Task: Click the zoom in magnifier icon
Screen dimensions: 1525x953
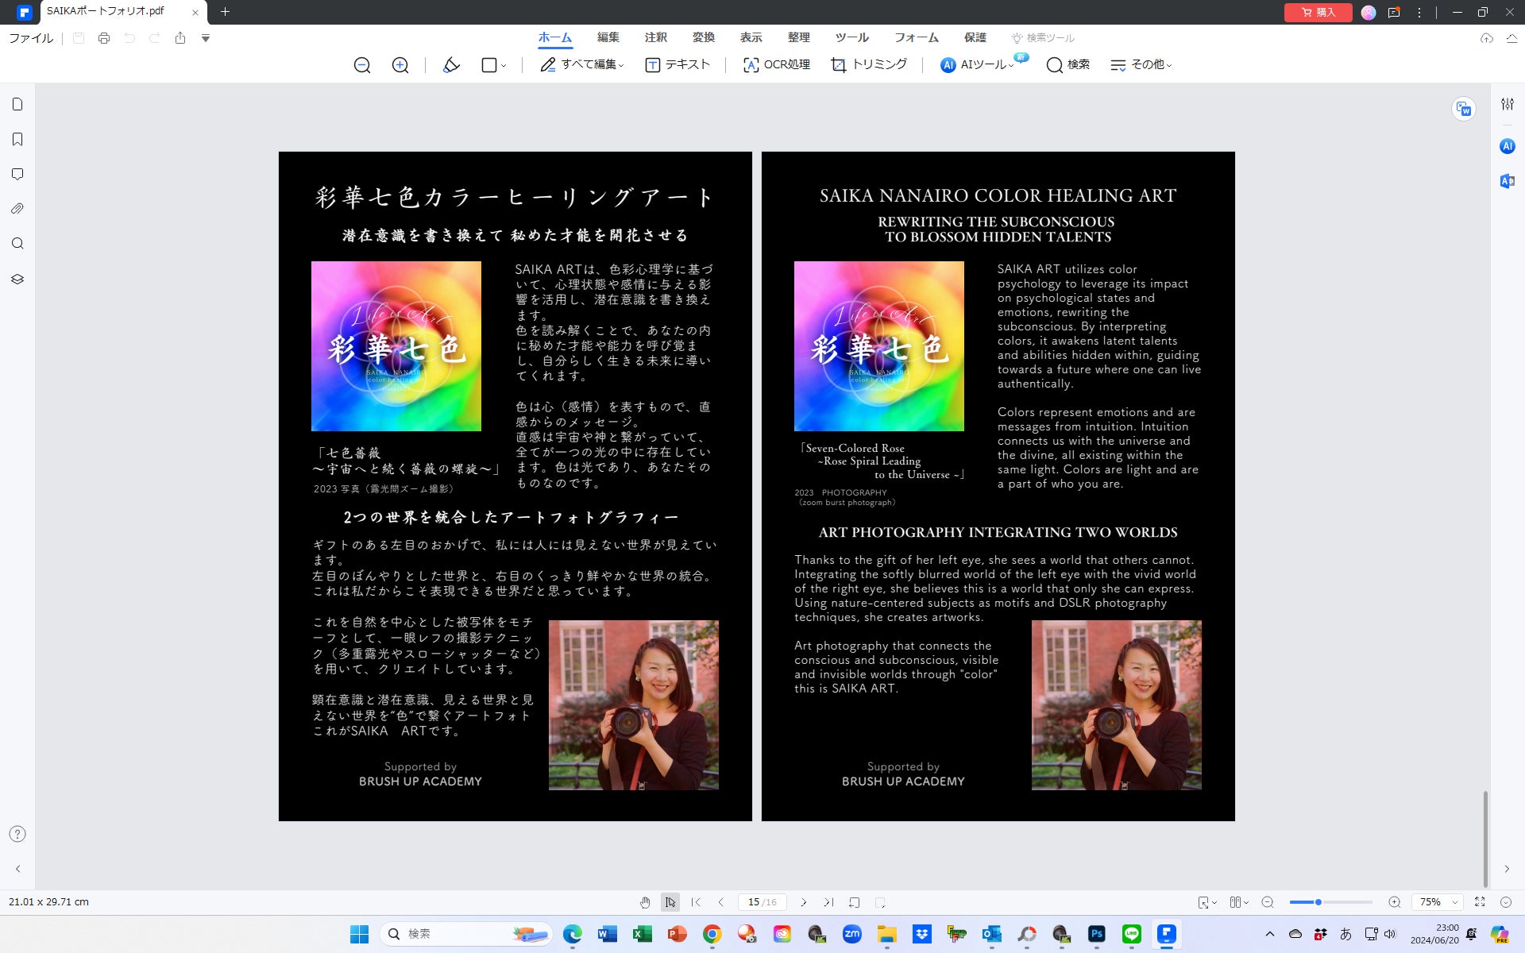Action: (x=400, y=65)
